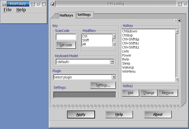This screenshot has height=129, width=189.
Task: Minimize the Win95key window
Action: [x=38, y=4]
